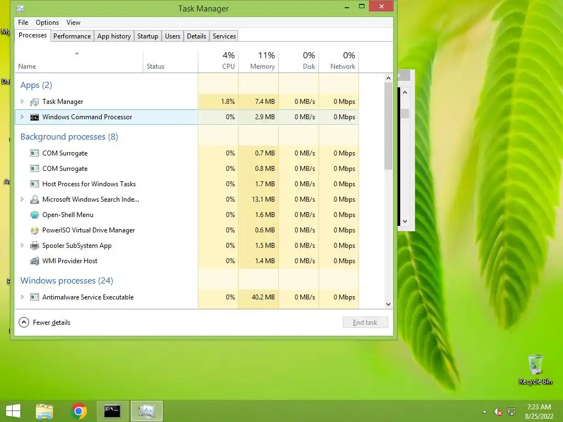The height and width of the screenshot is (422, 563).
Task: Expand Antimalware Service Executable row
Action: tap(22, 297)
